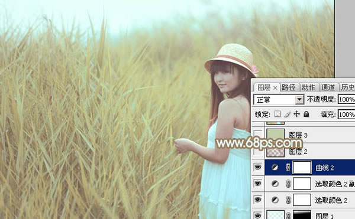The height and width of the screenshot is (219, 355).
Task: Select the 图层 3 layer by name
Action: 298,135
